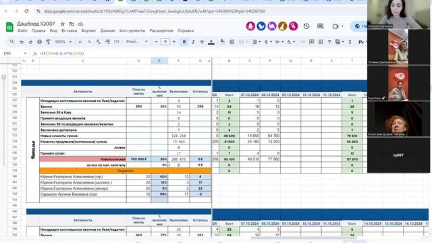The image size is (432, 243).
Task: Open the Name box dropdown arrow
Action: 25,53
